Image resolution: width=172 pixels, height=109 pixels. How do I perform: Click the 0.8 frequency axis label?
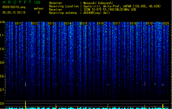point(2,76)
